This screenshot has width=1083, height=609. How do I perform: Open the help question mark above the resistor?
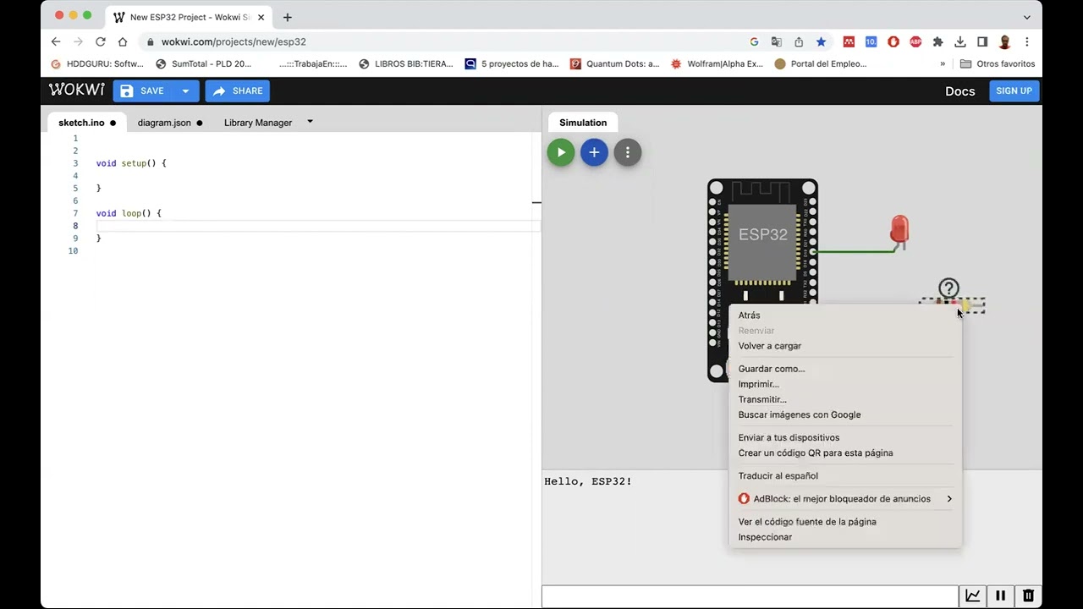(x=948, y=288)
